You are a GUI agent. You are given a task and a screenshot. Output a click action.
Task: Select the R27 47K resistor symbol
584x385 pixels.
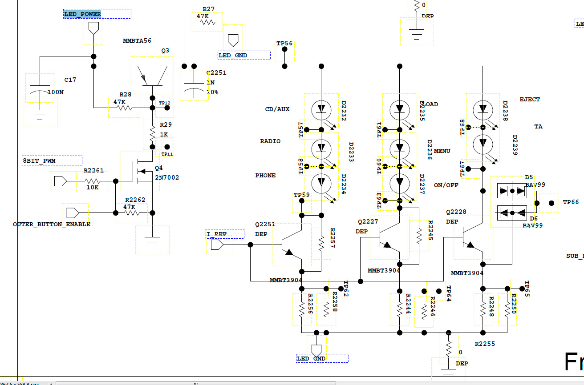pos(207,22)
